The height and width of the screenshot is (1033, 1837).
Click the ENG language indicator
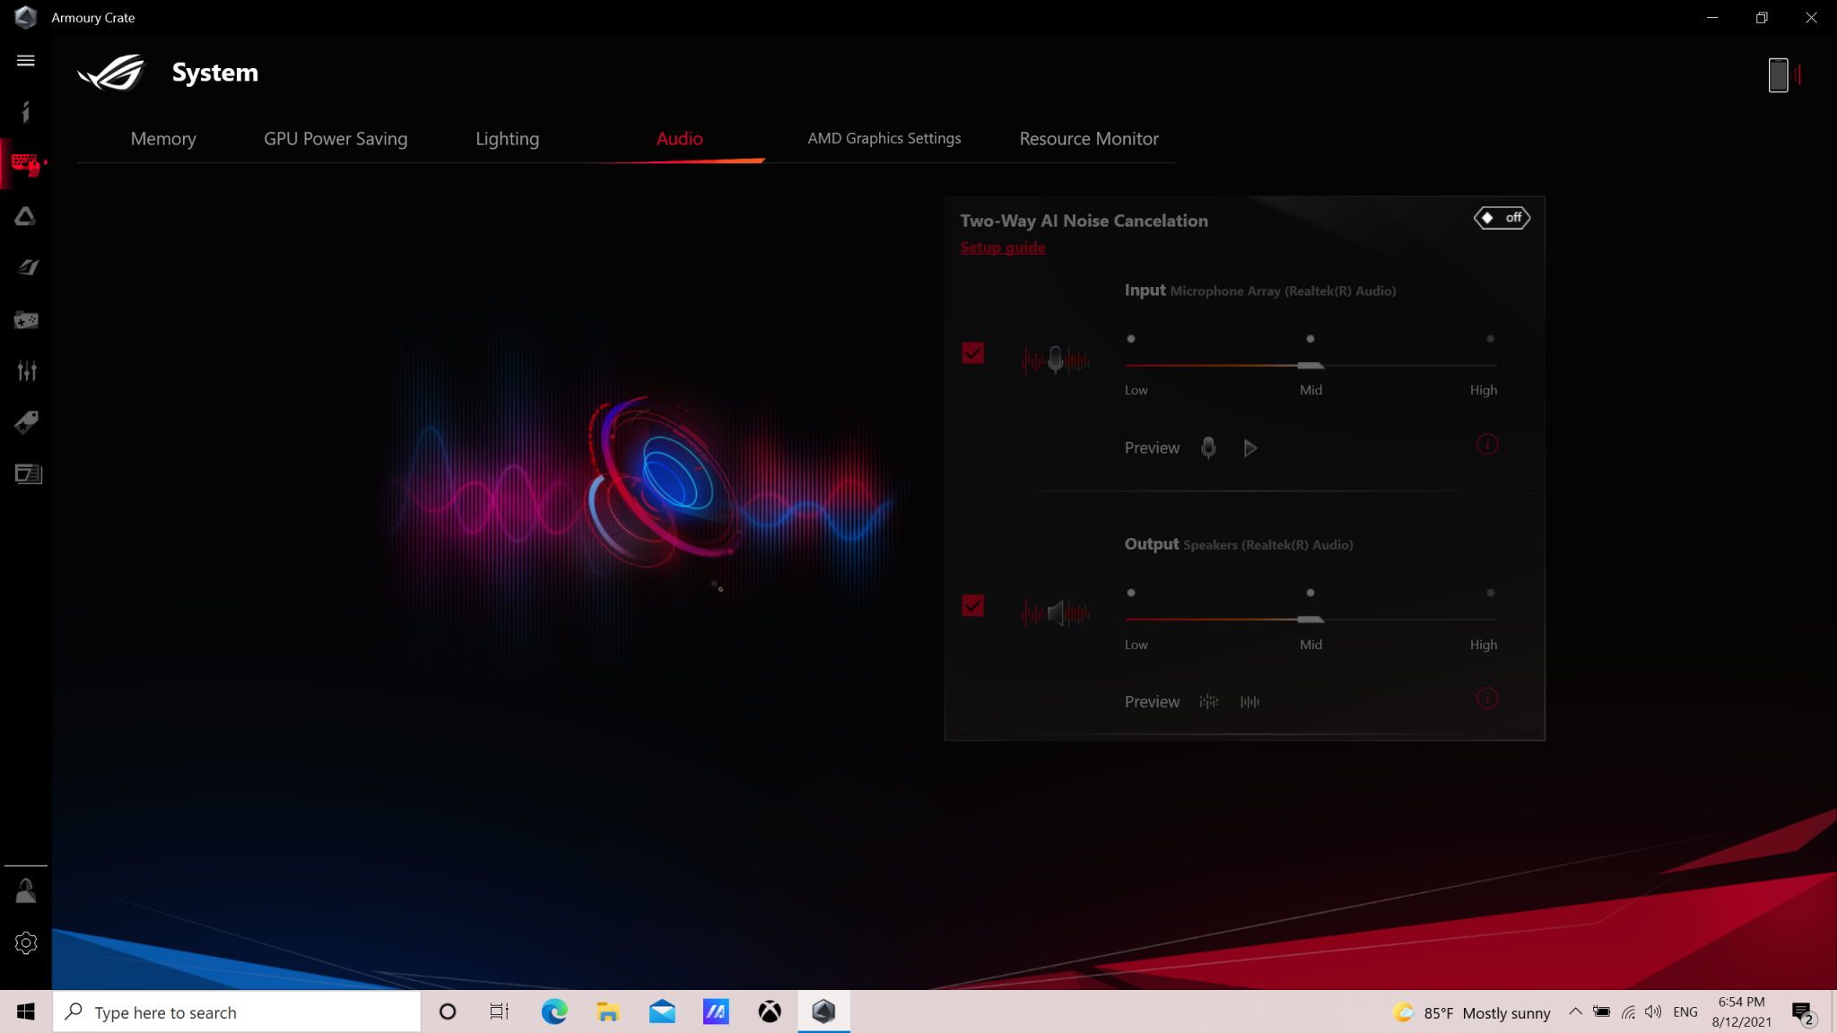(x=1685, y=1011)
